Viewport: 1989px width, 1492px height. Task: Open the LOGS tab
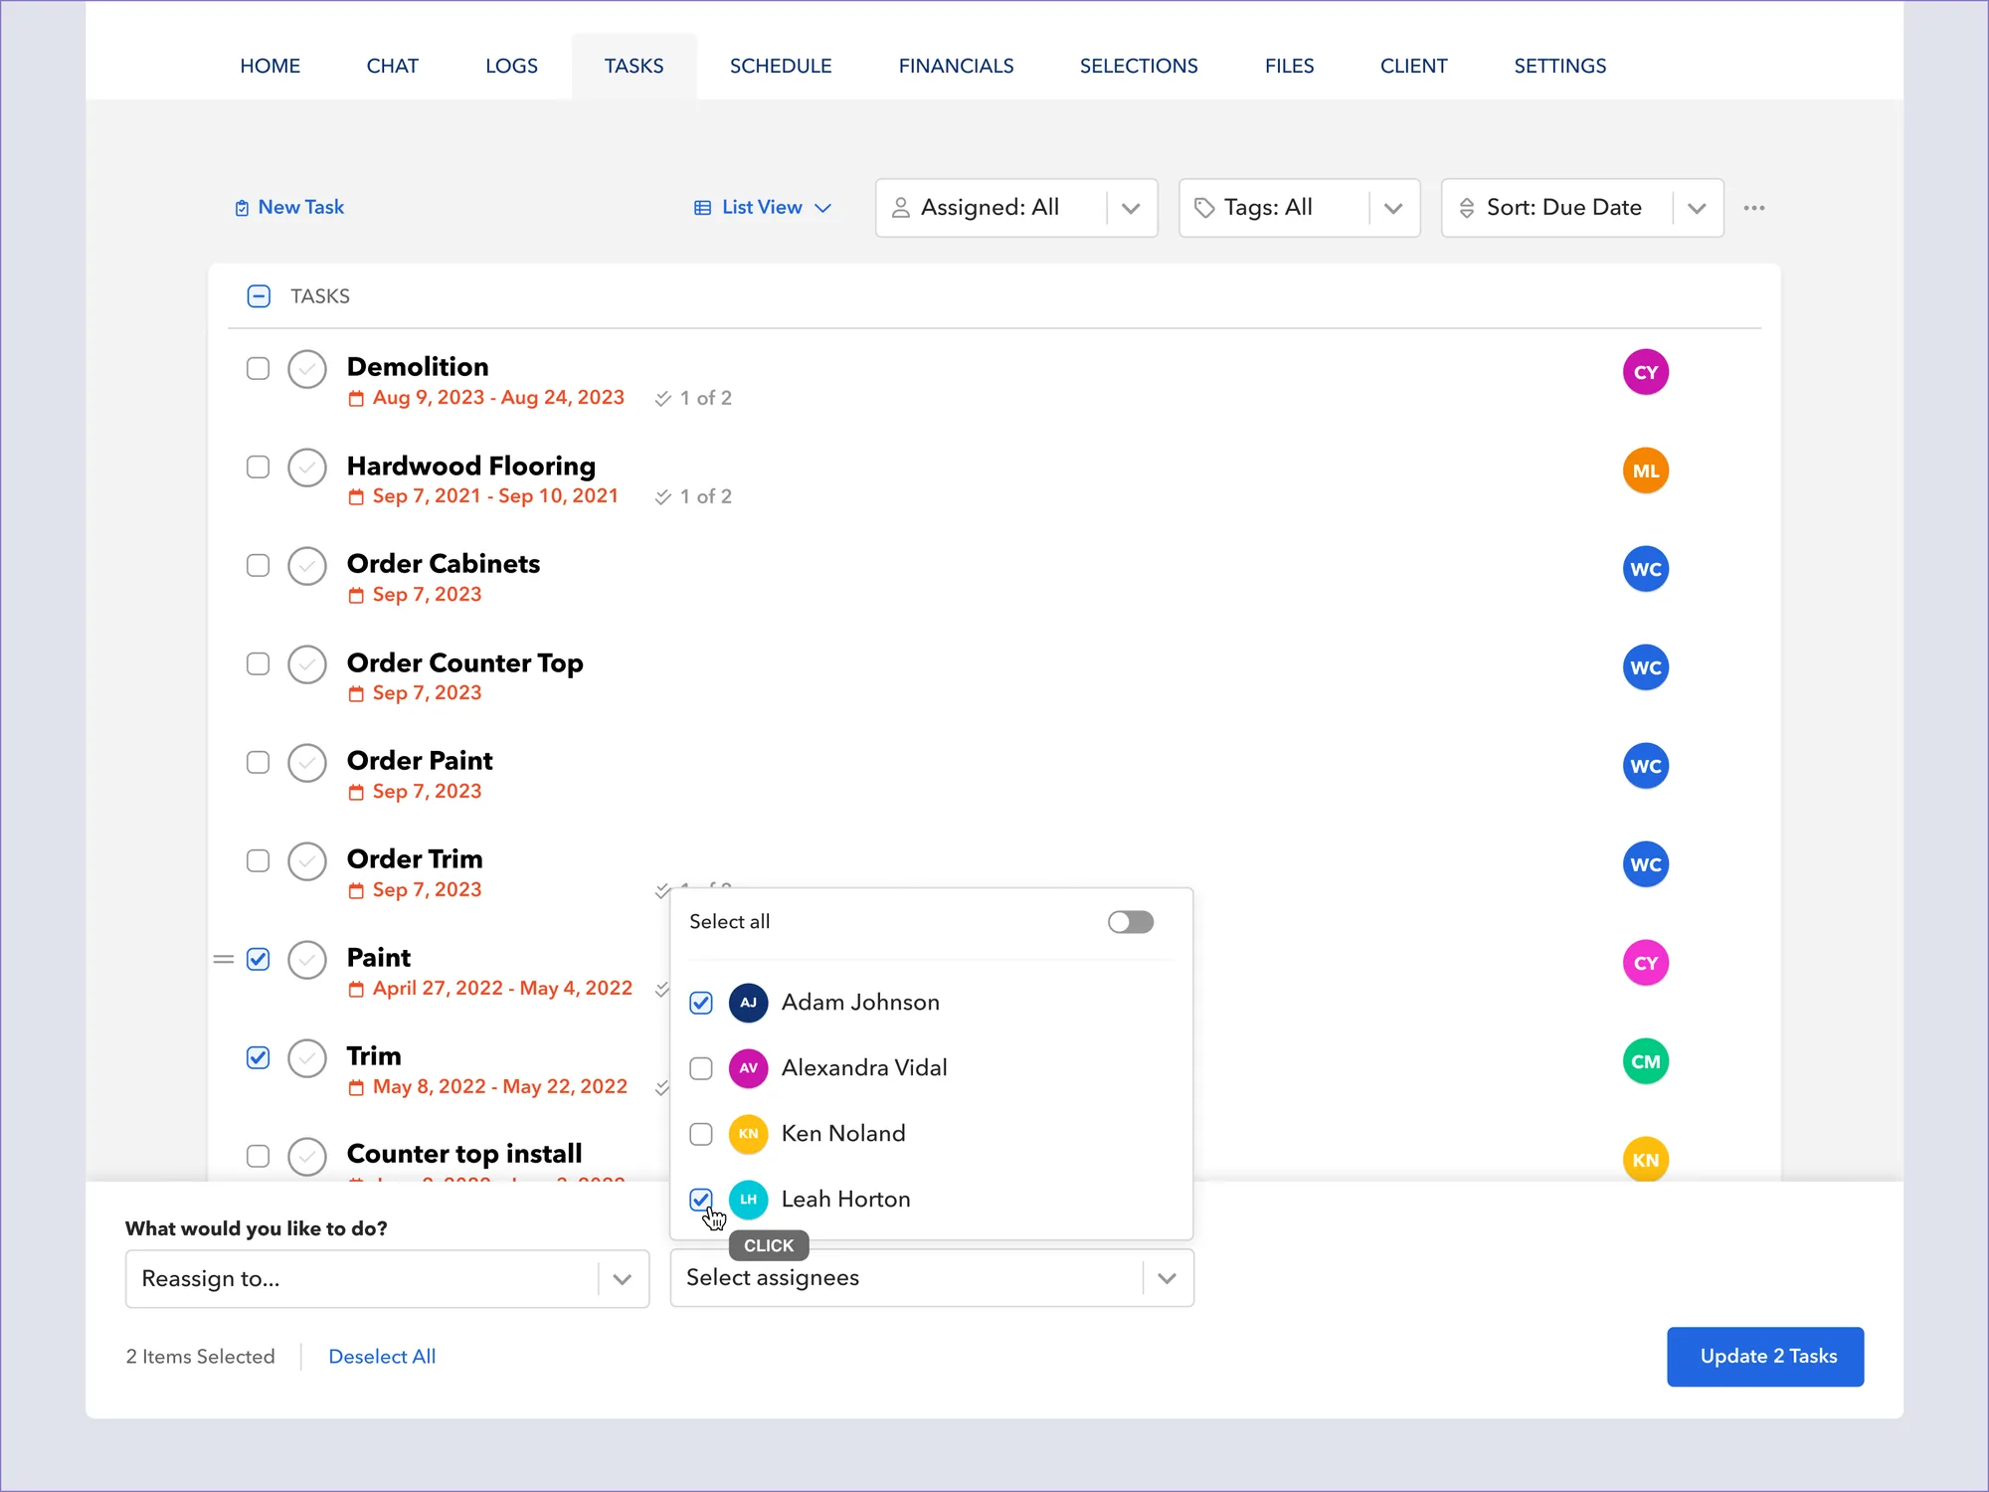pos(511,66)
